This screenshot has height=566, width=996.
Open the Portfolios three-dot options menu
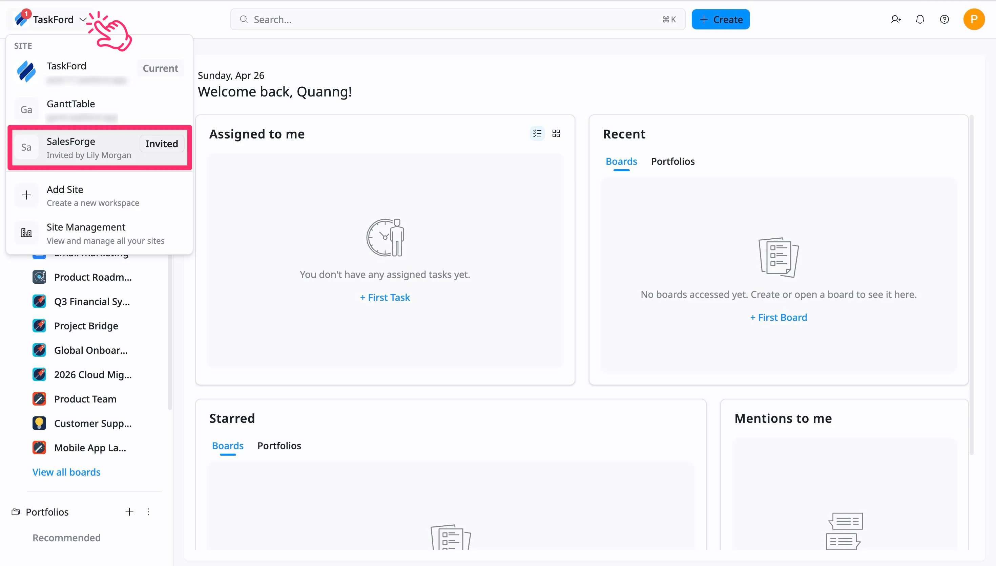click(x=148, y=512)
